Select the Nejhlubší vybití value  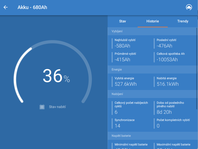point(122,46)
